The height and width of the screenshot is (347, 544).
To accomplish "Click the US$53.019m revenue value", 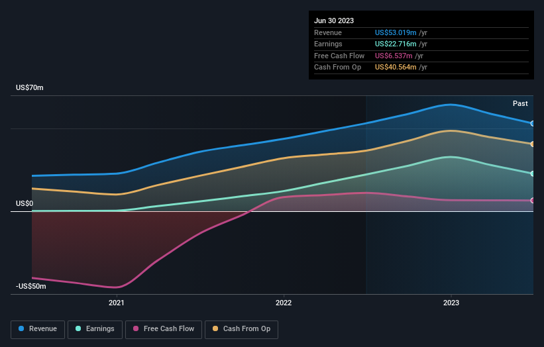I will 396,32.
